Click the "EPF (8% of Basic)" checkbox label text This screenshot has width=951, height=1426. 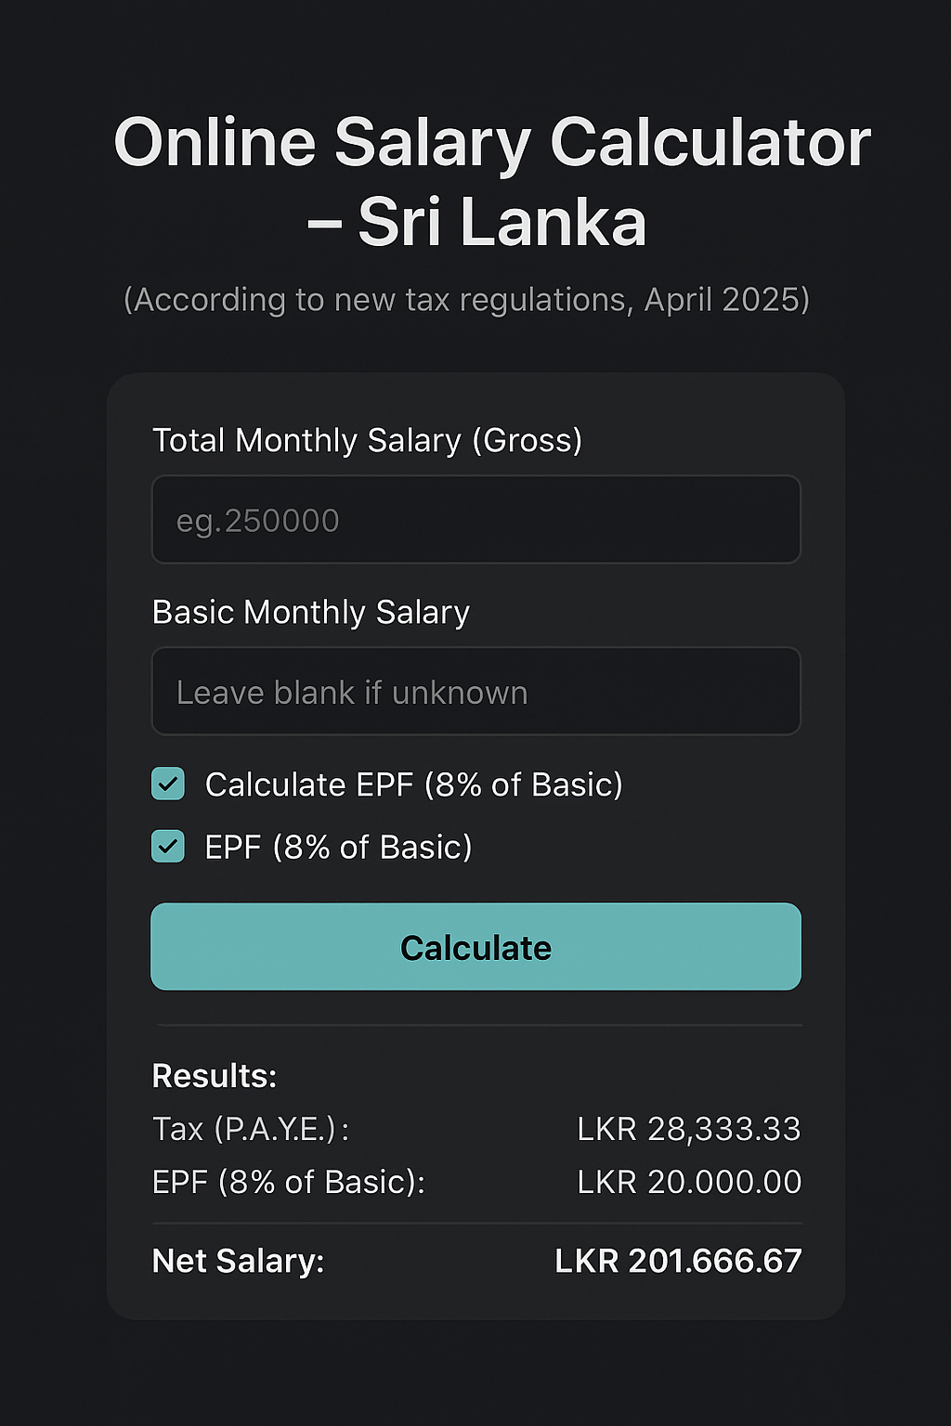(x=338, y=848)
